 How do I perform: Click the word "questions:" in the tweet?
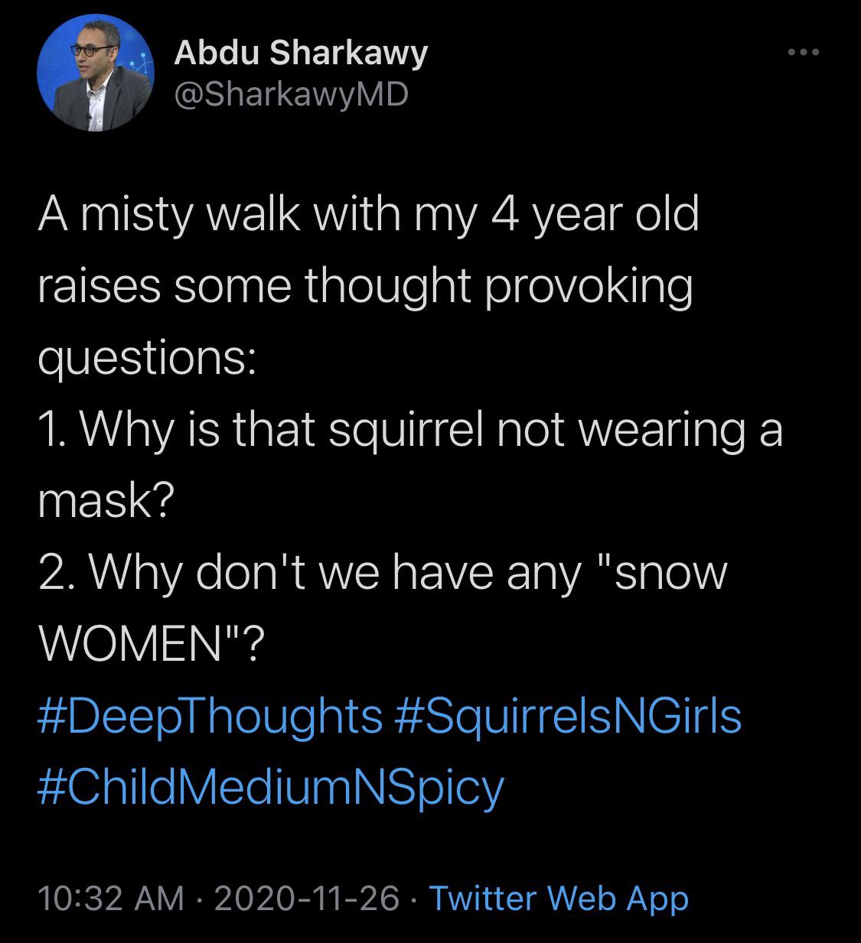(x=147, y=358)
